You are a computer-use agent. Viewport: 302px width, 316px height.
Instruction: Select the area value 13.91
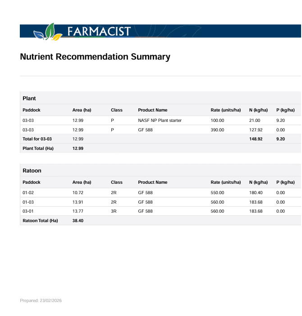[x=78, y=202]
